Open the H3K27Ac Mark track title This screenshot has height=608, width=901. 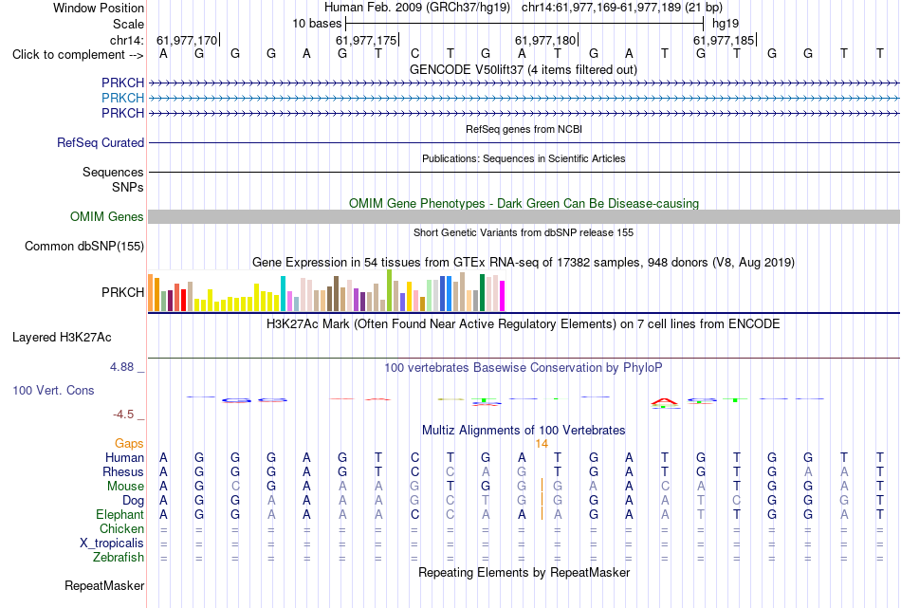click(x=524, y=323)
